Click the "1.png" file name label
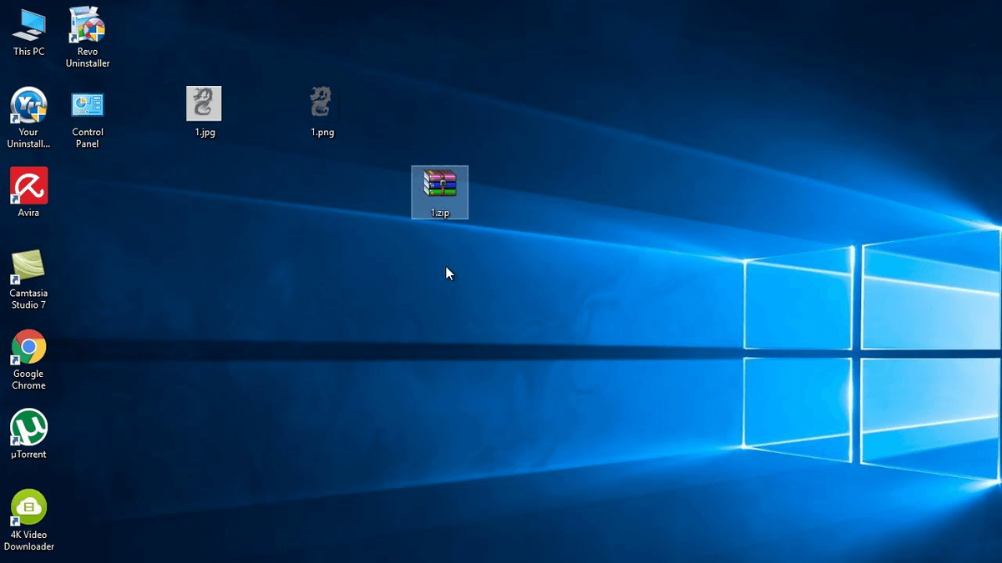 point(322,133)
